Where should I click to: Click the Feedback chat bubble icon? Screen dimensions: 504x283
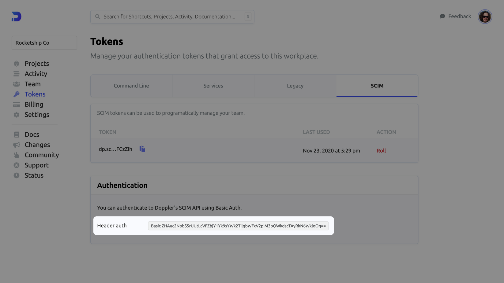coord(442,17)
